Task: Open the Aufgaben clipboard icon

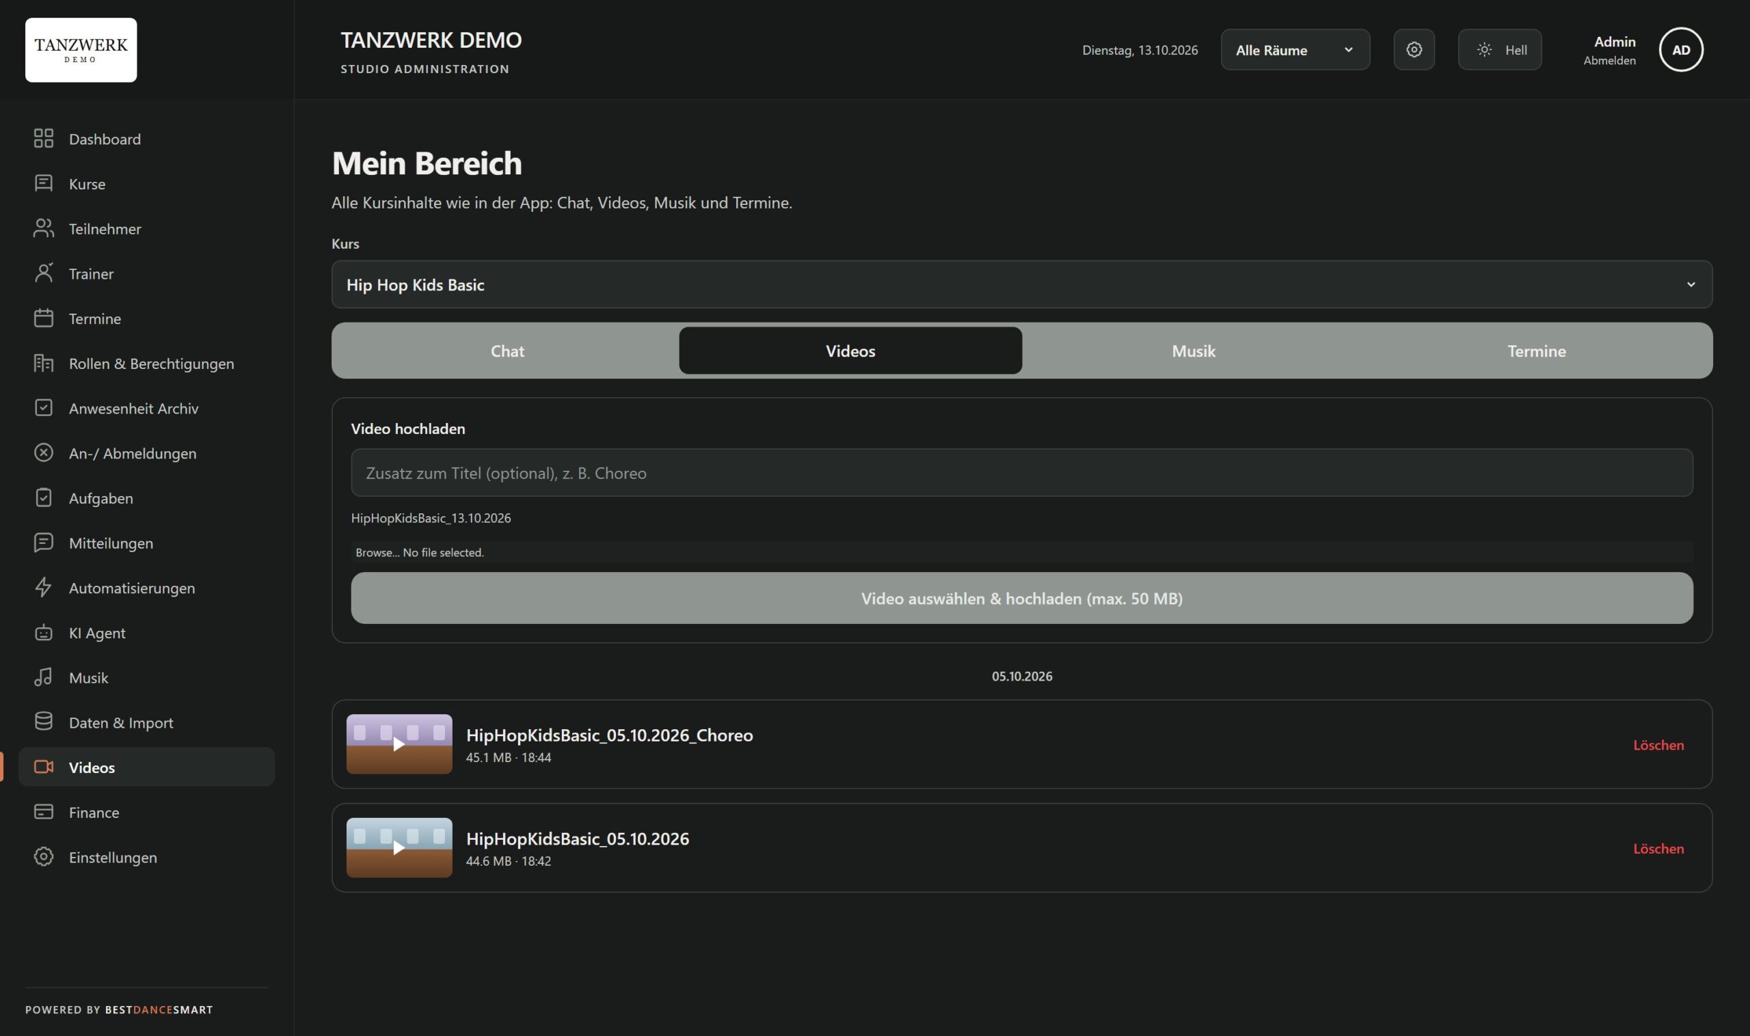Action: [x=43, y=497]
